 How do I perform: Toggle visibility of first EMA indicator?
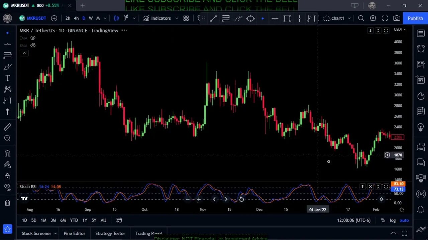pos(33,38)
